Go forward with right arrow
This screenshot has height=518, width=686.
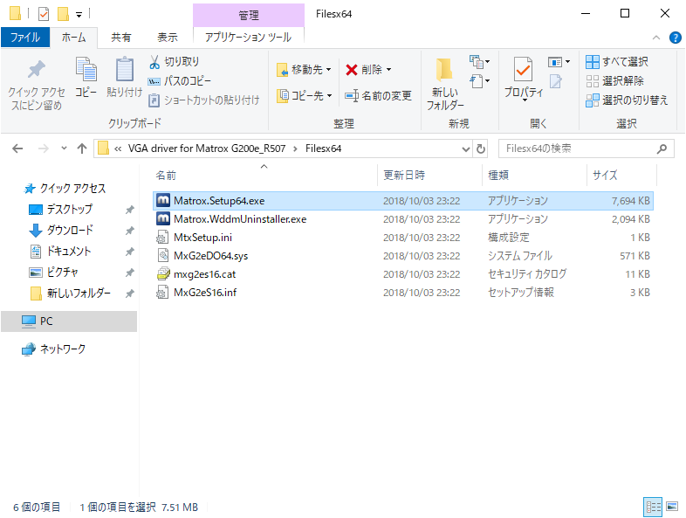(x=44, y=148)
